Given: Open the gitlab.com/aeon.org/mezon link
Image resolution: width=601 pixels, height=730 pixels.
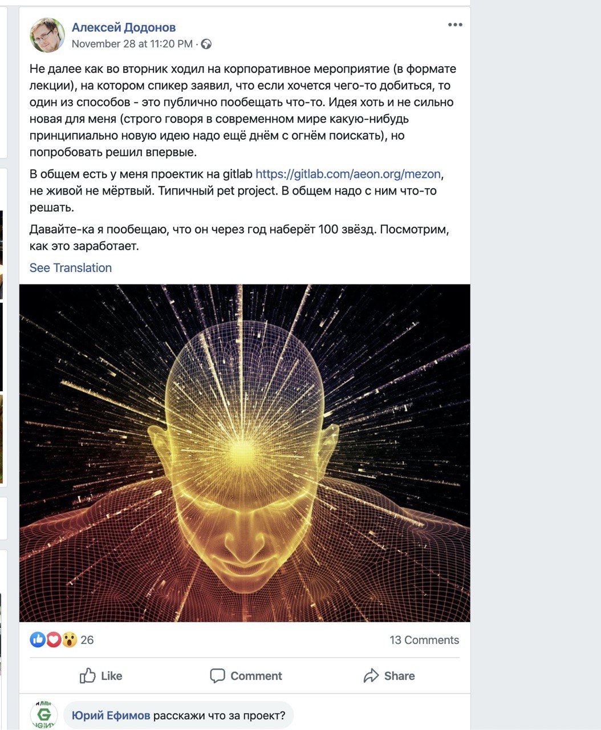Looking at the screenshot, I should click(x=348, y=174).
